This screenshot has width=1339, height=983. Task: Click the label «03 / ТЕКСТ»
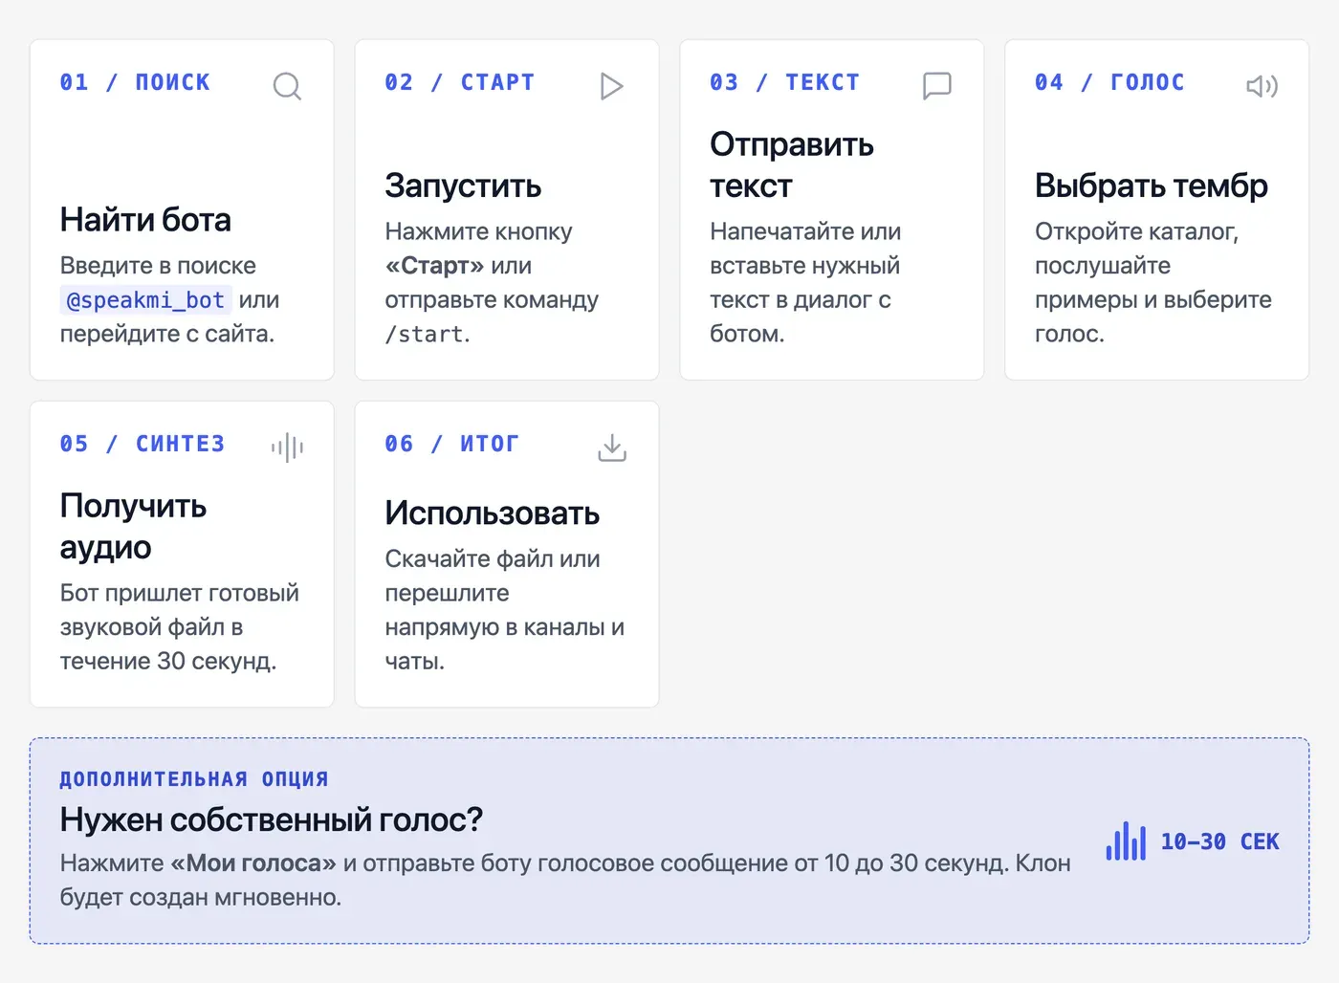click(785, 82)
